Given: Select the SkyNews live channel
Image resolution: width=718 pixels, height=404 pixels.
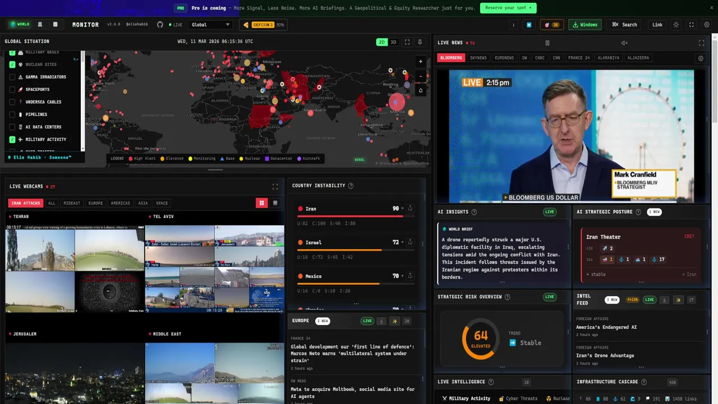Looking at the screenshot, I should pos(478,58).
